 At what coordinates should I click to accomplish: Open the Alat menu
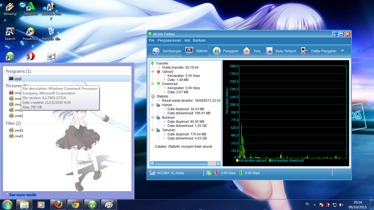(x=187, y=40)
